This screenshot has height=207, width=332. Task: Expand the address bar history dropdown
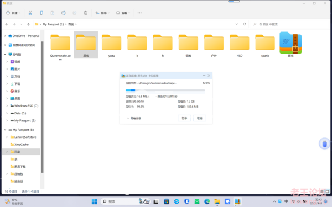[x=237, y=24]
